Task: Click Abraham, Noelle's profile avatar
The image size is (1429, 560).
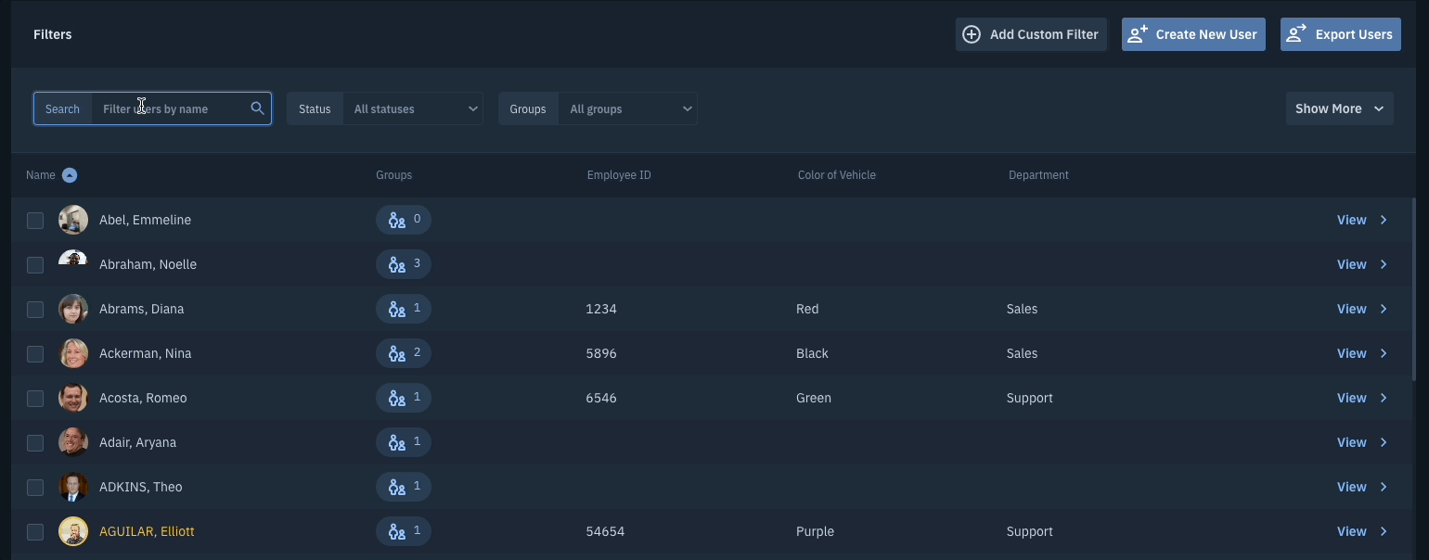Action: click(x=73, y=264)
